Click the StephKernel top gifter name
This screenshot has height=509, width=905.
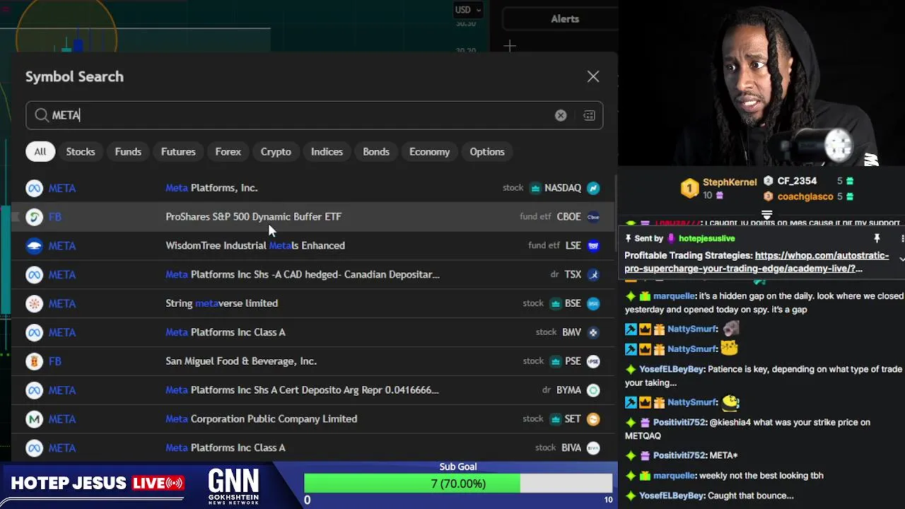coord(730,182)
